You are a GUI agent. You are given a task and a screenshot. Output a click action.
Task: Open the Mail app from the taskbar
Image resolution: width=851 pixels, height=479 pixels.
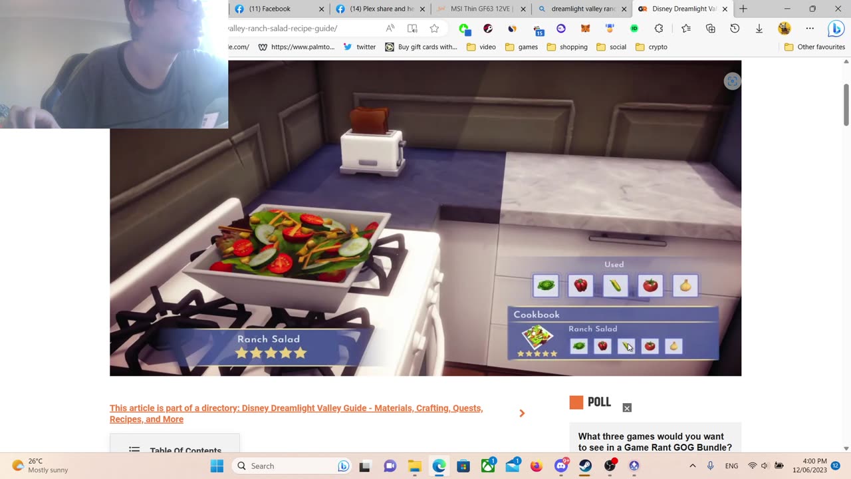coord(513,466)
